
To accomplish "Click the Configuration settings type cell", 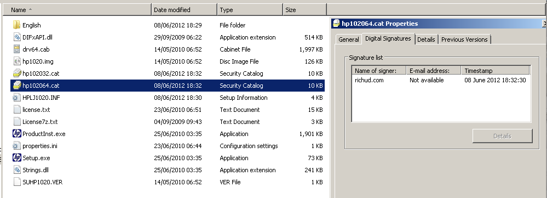I will (x=249, y=146).
